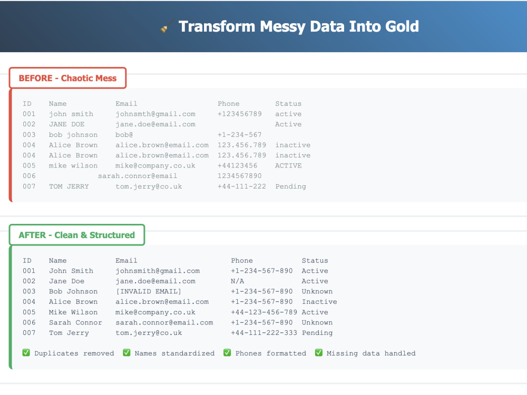Screen dimensions: 527x395
Task: Click the unformatted phone '+123456789'
Action: (240, 114)
